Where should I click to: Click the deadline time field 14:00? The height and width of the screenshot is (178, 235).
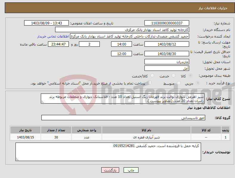point(122,44)
